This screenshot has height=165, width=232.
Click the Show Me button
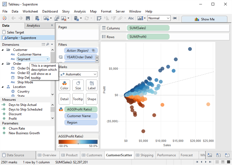[204, 19]
